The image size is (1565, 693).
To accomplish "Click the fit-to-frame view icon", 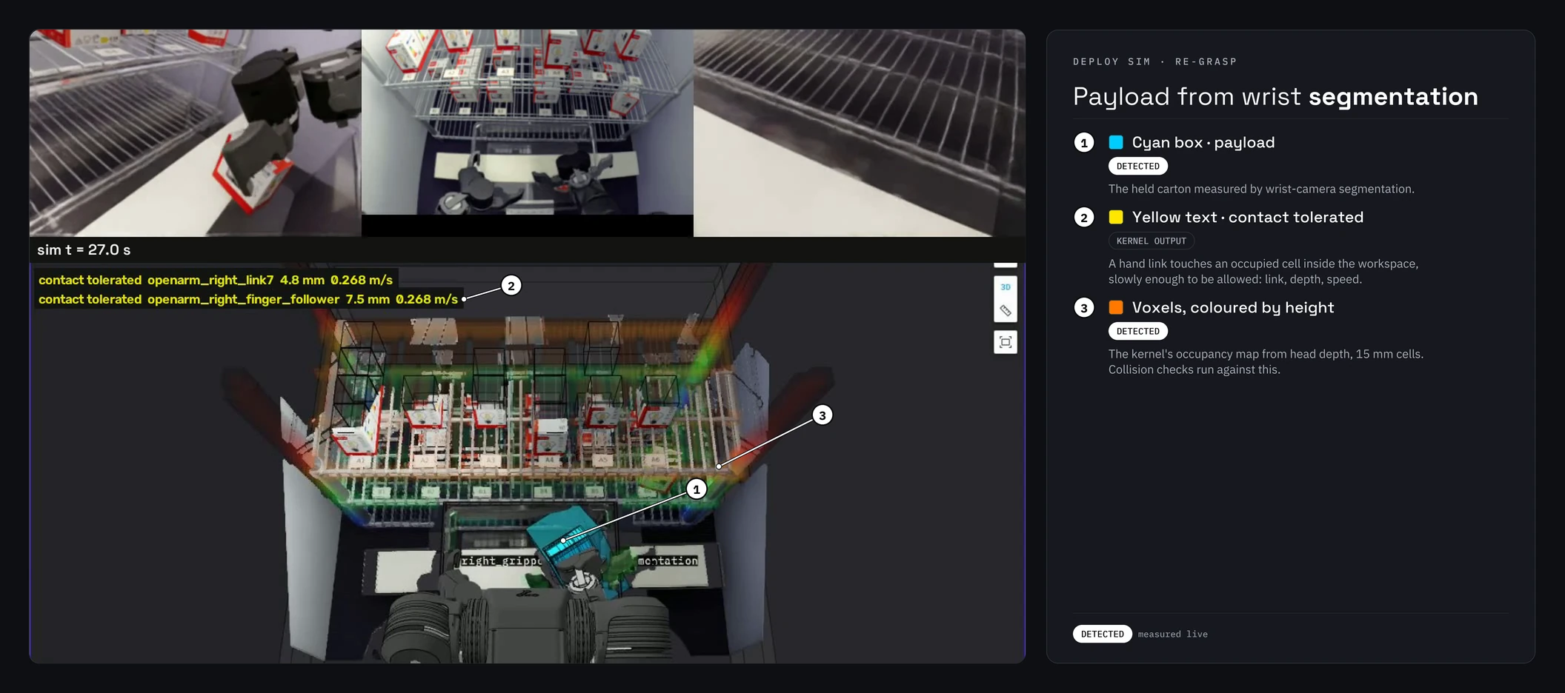I will pos(1005,342).
